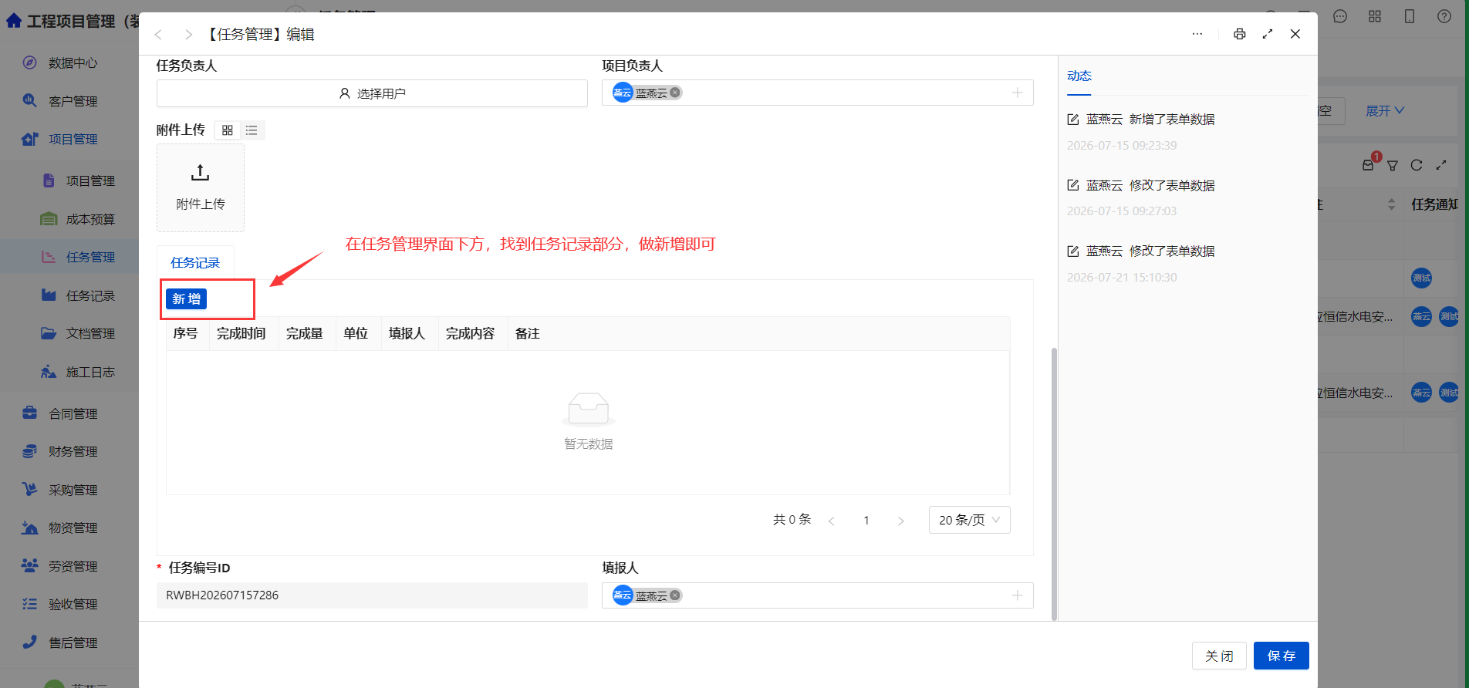Screen dimensions: 1469x688
Task: Print the form using printer icon
Action: pos(1239,34)
